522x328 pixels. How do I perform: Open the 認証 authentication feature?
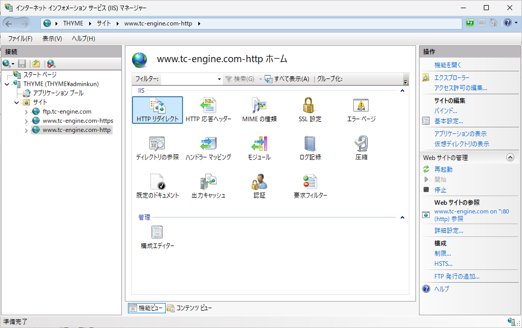[x=259, y=186]
